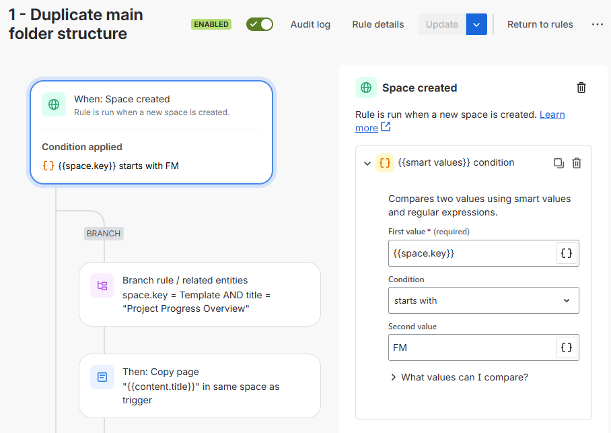
Task: Click the Branch rule purple icon
Action: click(x=102, y=286)
